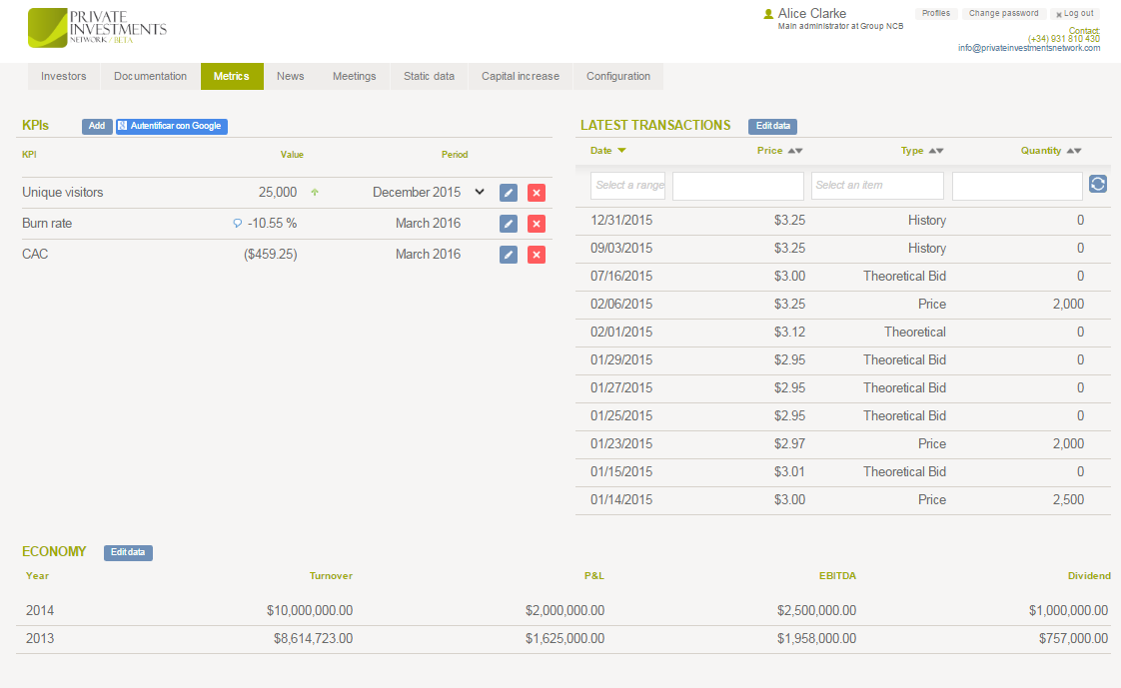Viewport: 1121px width, 688px height.
Task: Click Edit data in Latest Transactions
Action: pyautogui.click(x=772, y=127)
